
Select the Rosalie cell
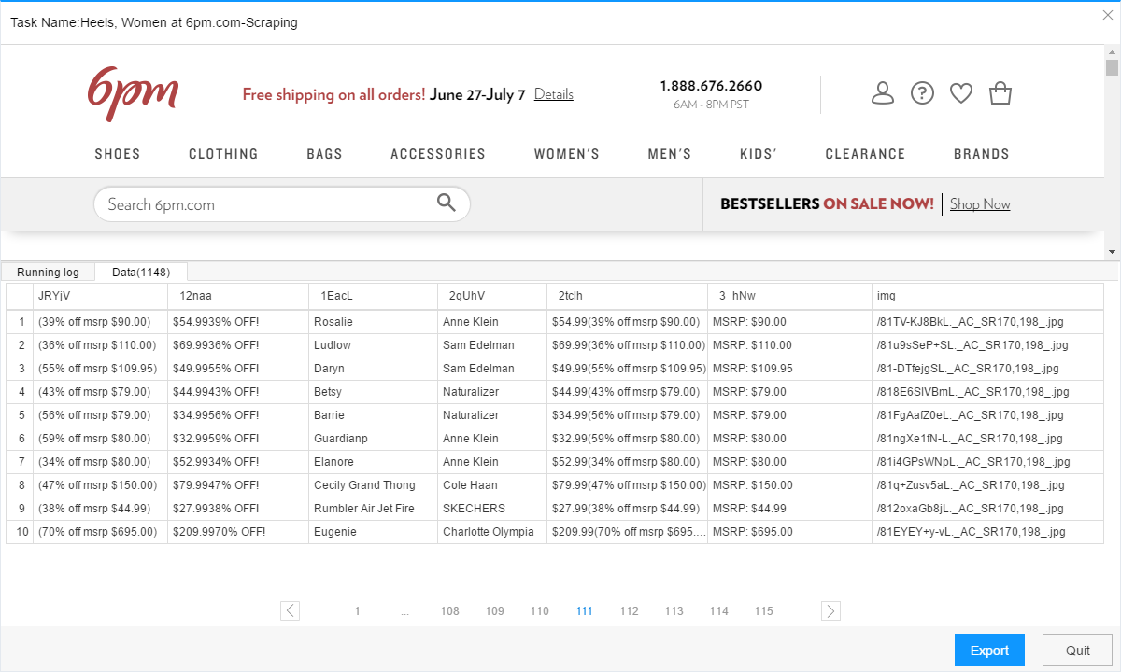click(x=374, y=322)
